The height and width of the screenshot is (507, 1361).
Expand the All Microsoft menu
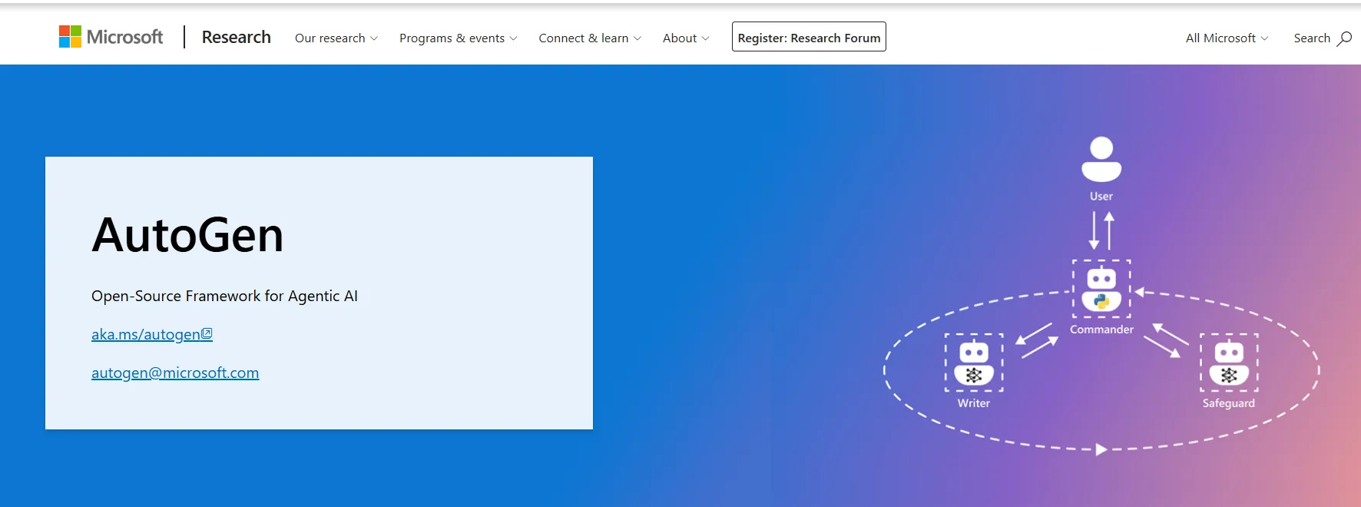tap(1227, 38)
